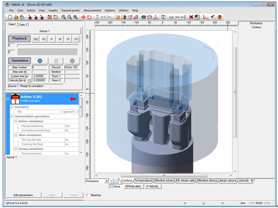Toggle Finite elem. display button
278x208 pixels.
(133, 187)
